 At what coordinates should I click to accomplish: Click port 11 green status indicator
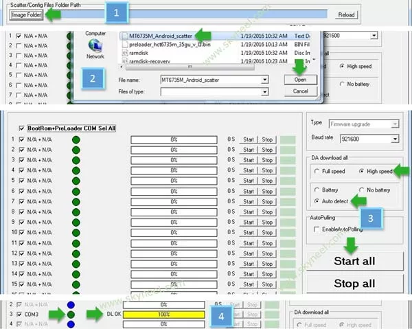(76, 243)
